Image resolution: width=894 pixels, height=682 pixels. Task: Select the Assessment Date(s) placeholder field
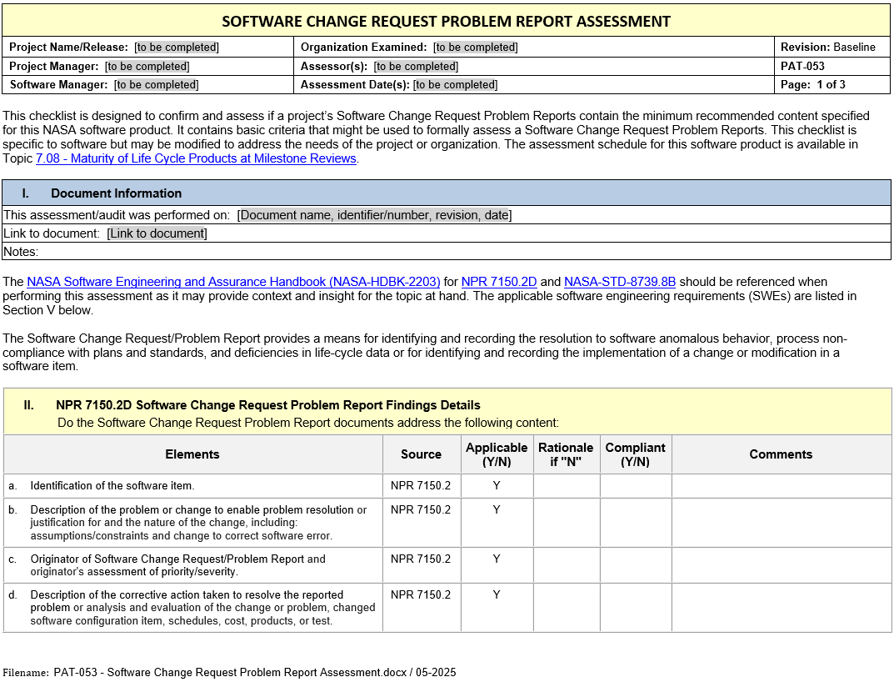tap(455, 84)
